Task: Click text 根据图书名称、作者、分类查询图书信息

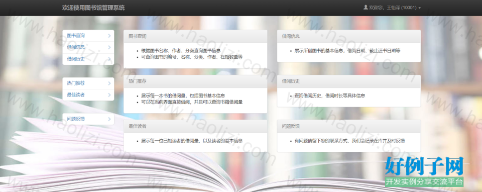Action: (x=181, y=51)
